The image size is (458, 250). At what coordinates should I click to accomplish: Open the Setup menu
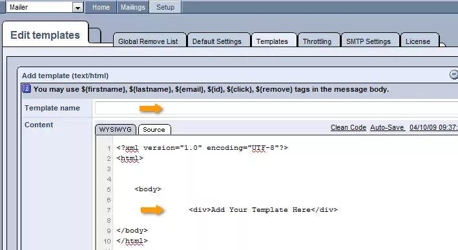tap(165, 7)
